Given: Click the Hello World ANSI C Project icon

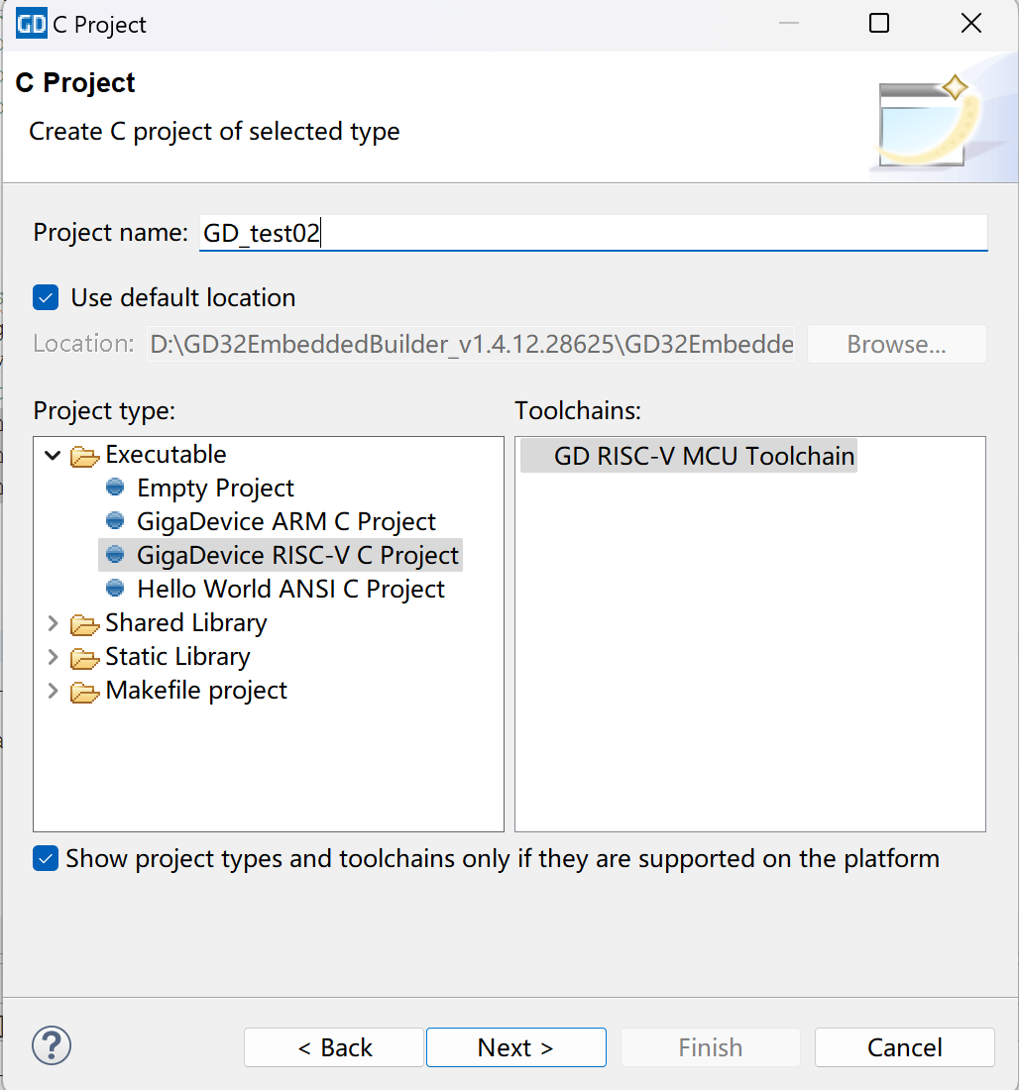Looking at the screenshot, I should pyautogui.click(x=116, y=589).
